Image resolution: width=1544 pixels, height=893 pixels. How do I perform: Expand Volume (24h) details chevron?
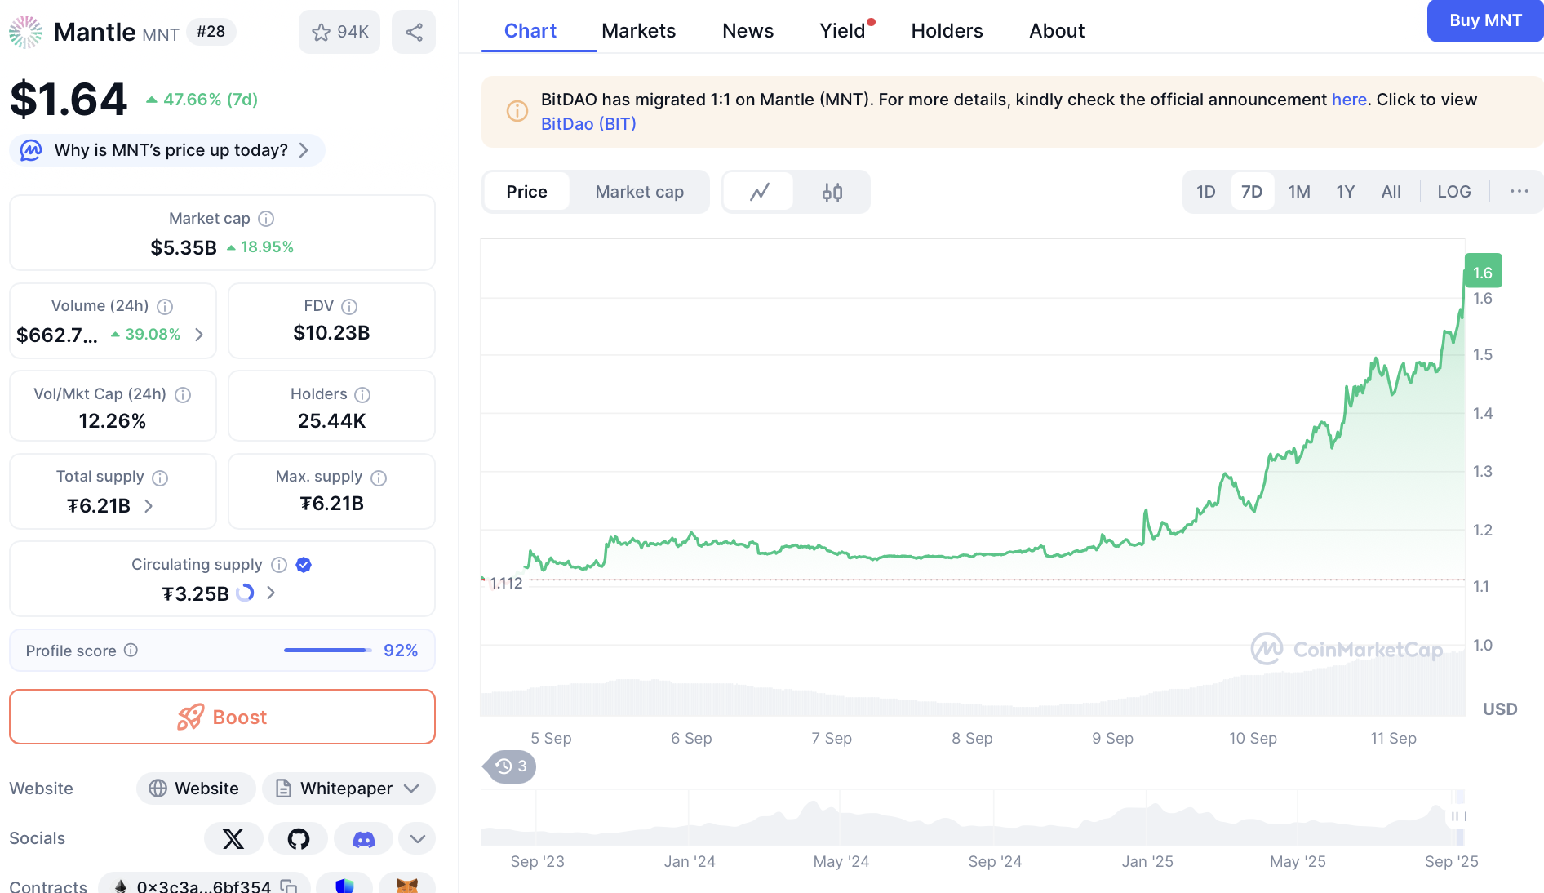[x=199, y=335]
